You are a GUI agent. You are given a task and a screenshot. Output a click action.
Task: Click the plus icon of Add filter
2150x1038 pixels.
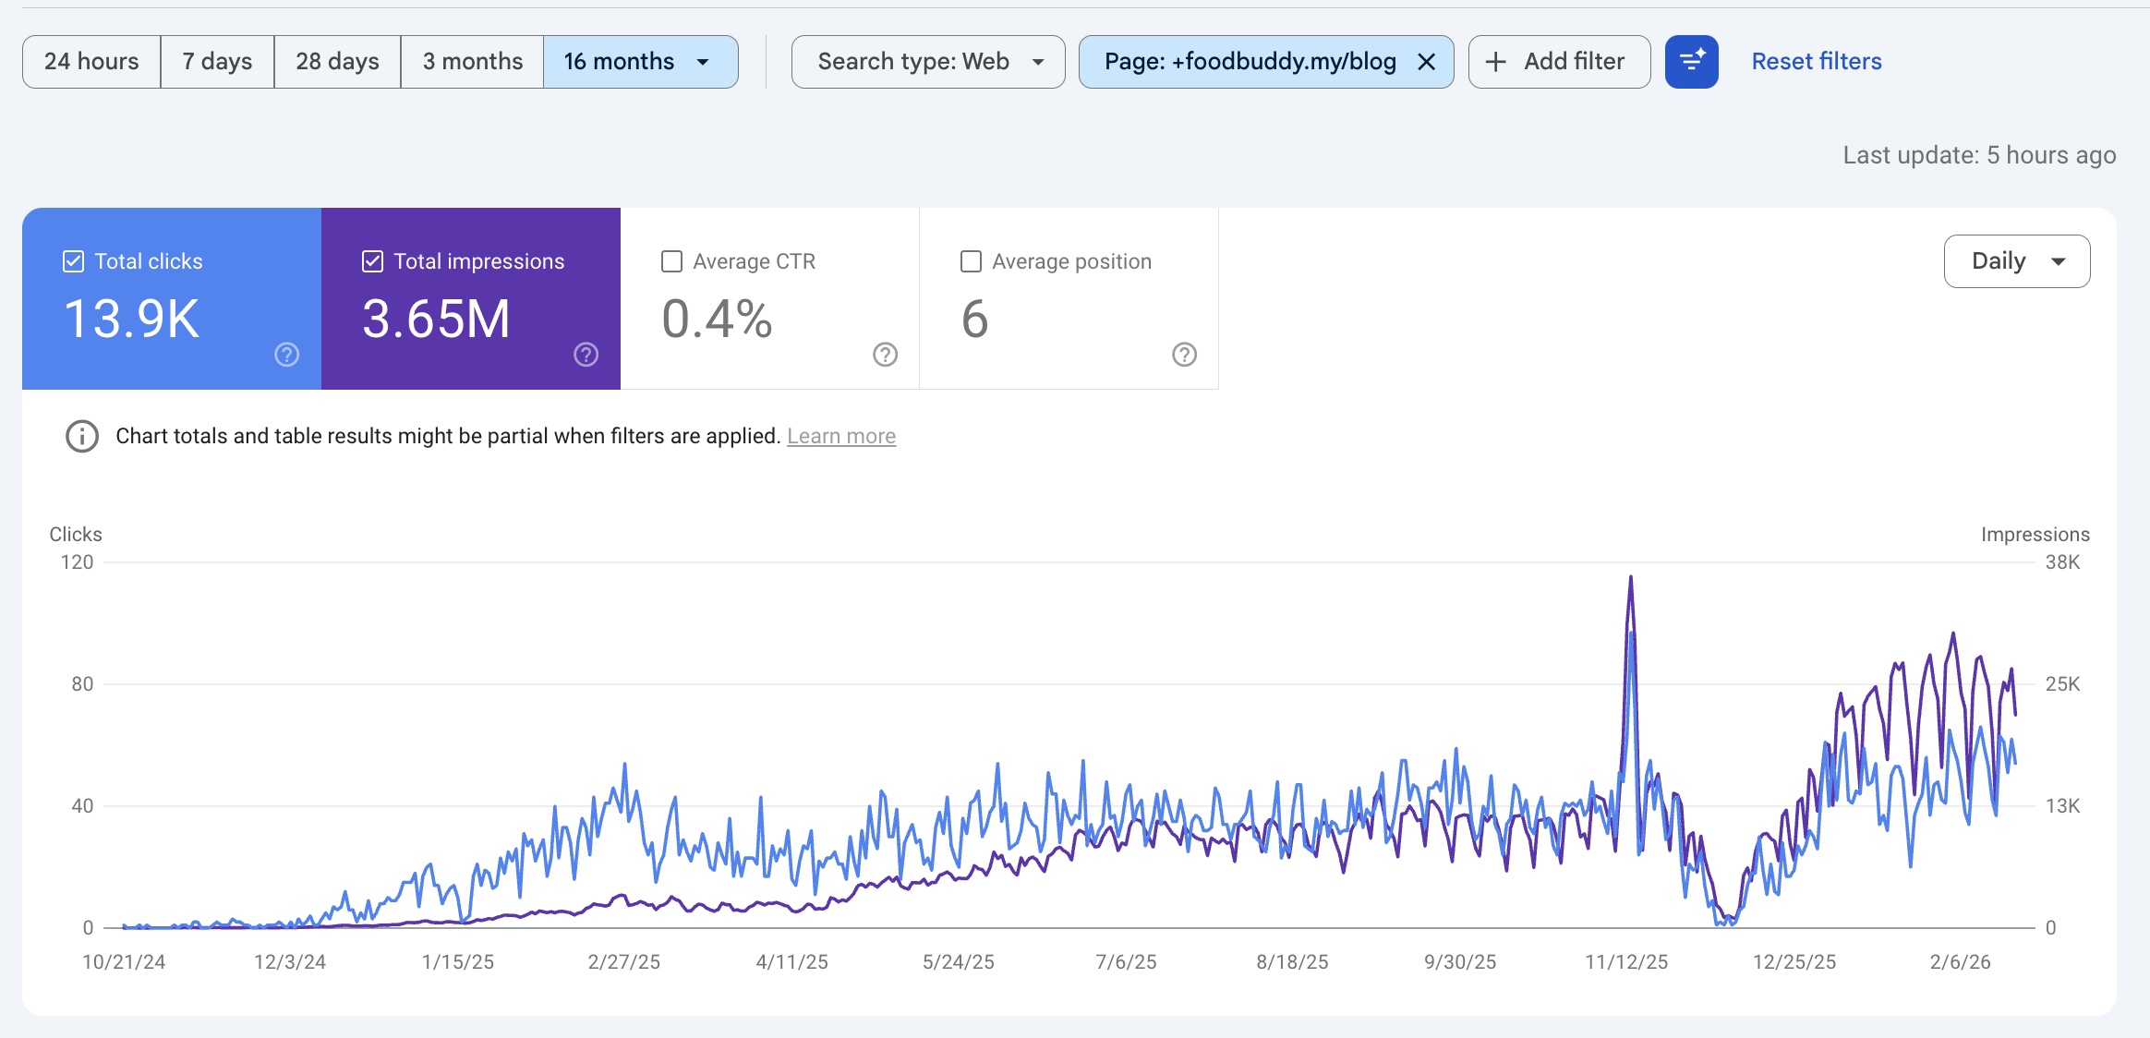(1495, 62)
